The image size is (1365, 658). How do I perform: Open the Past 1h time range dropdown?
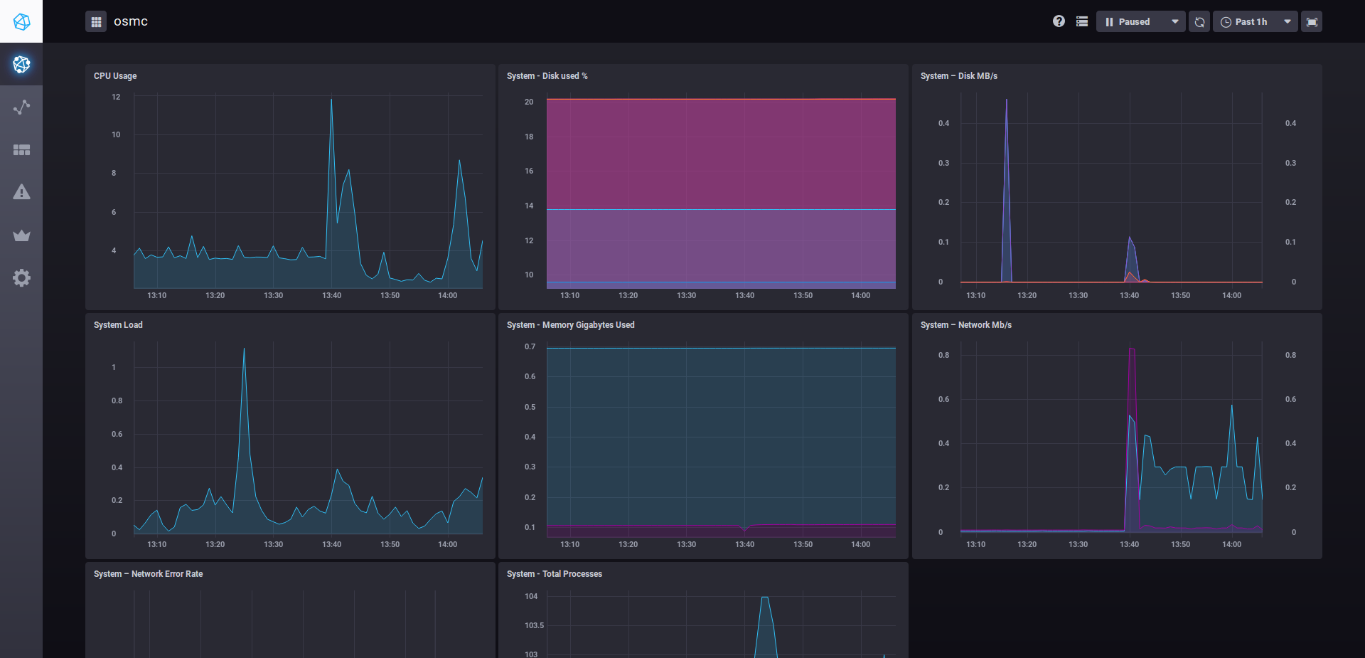[1255, 21]
